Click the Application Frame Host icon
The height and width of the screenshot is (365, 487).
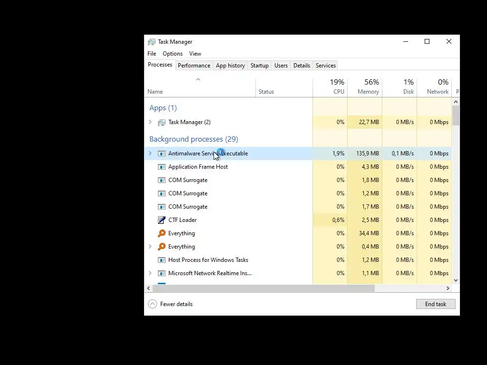162,167
